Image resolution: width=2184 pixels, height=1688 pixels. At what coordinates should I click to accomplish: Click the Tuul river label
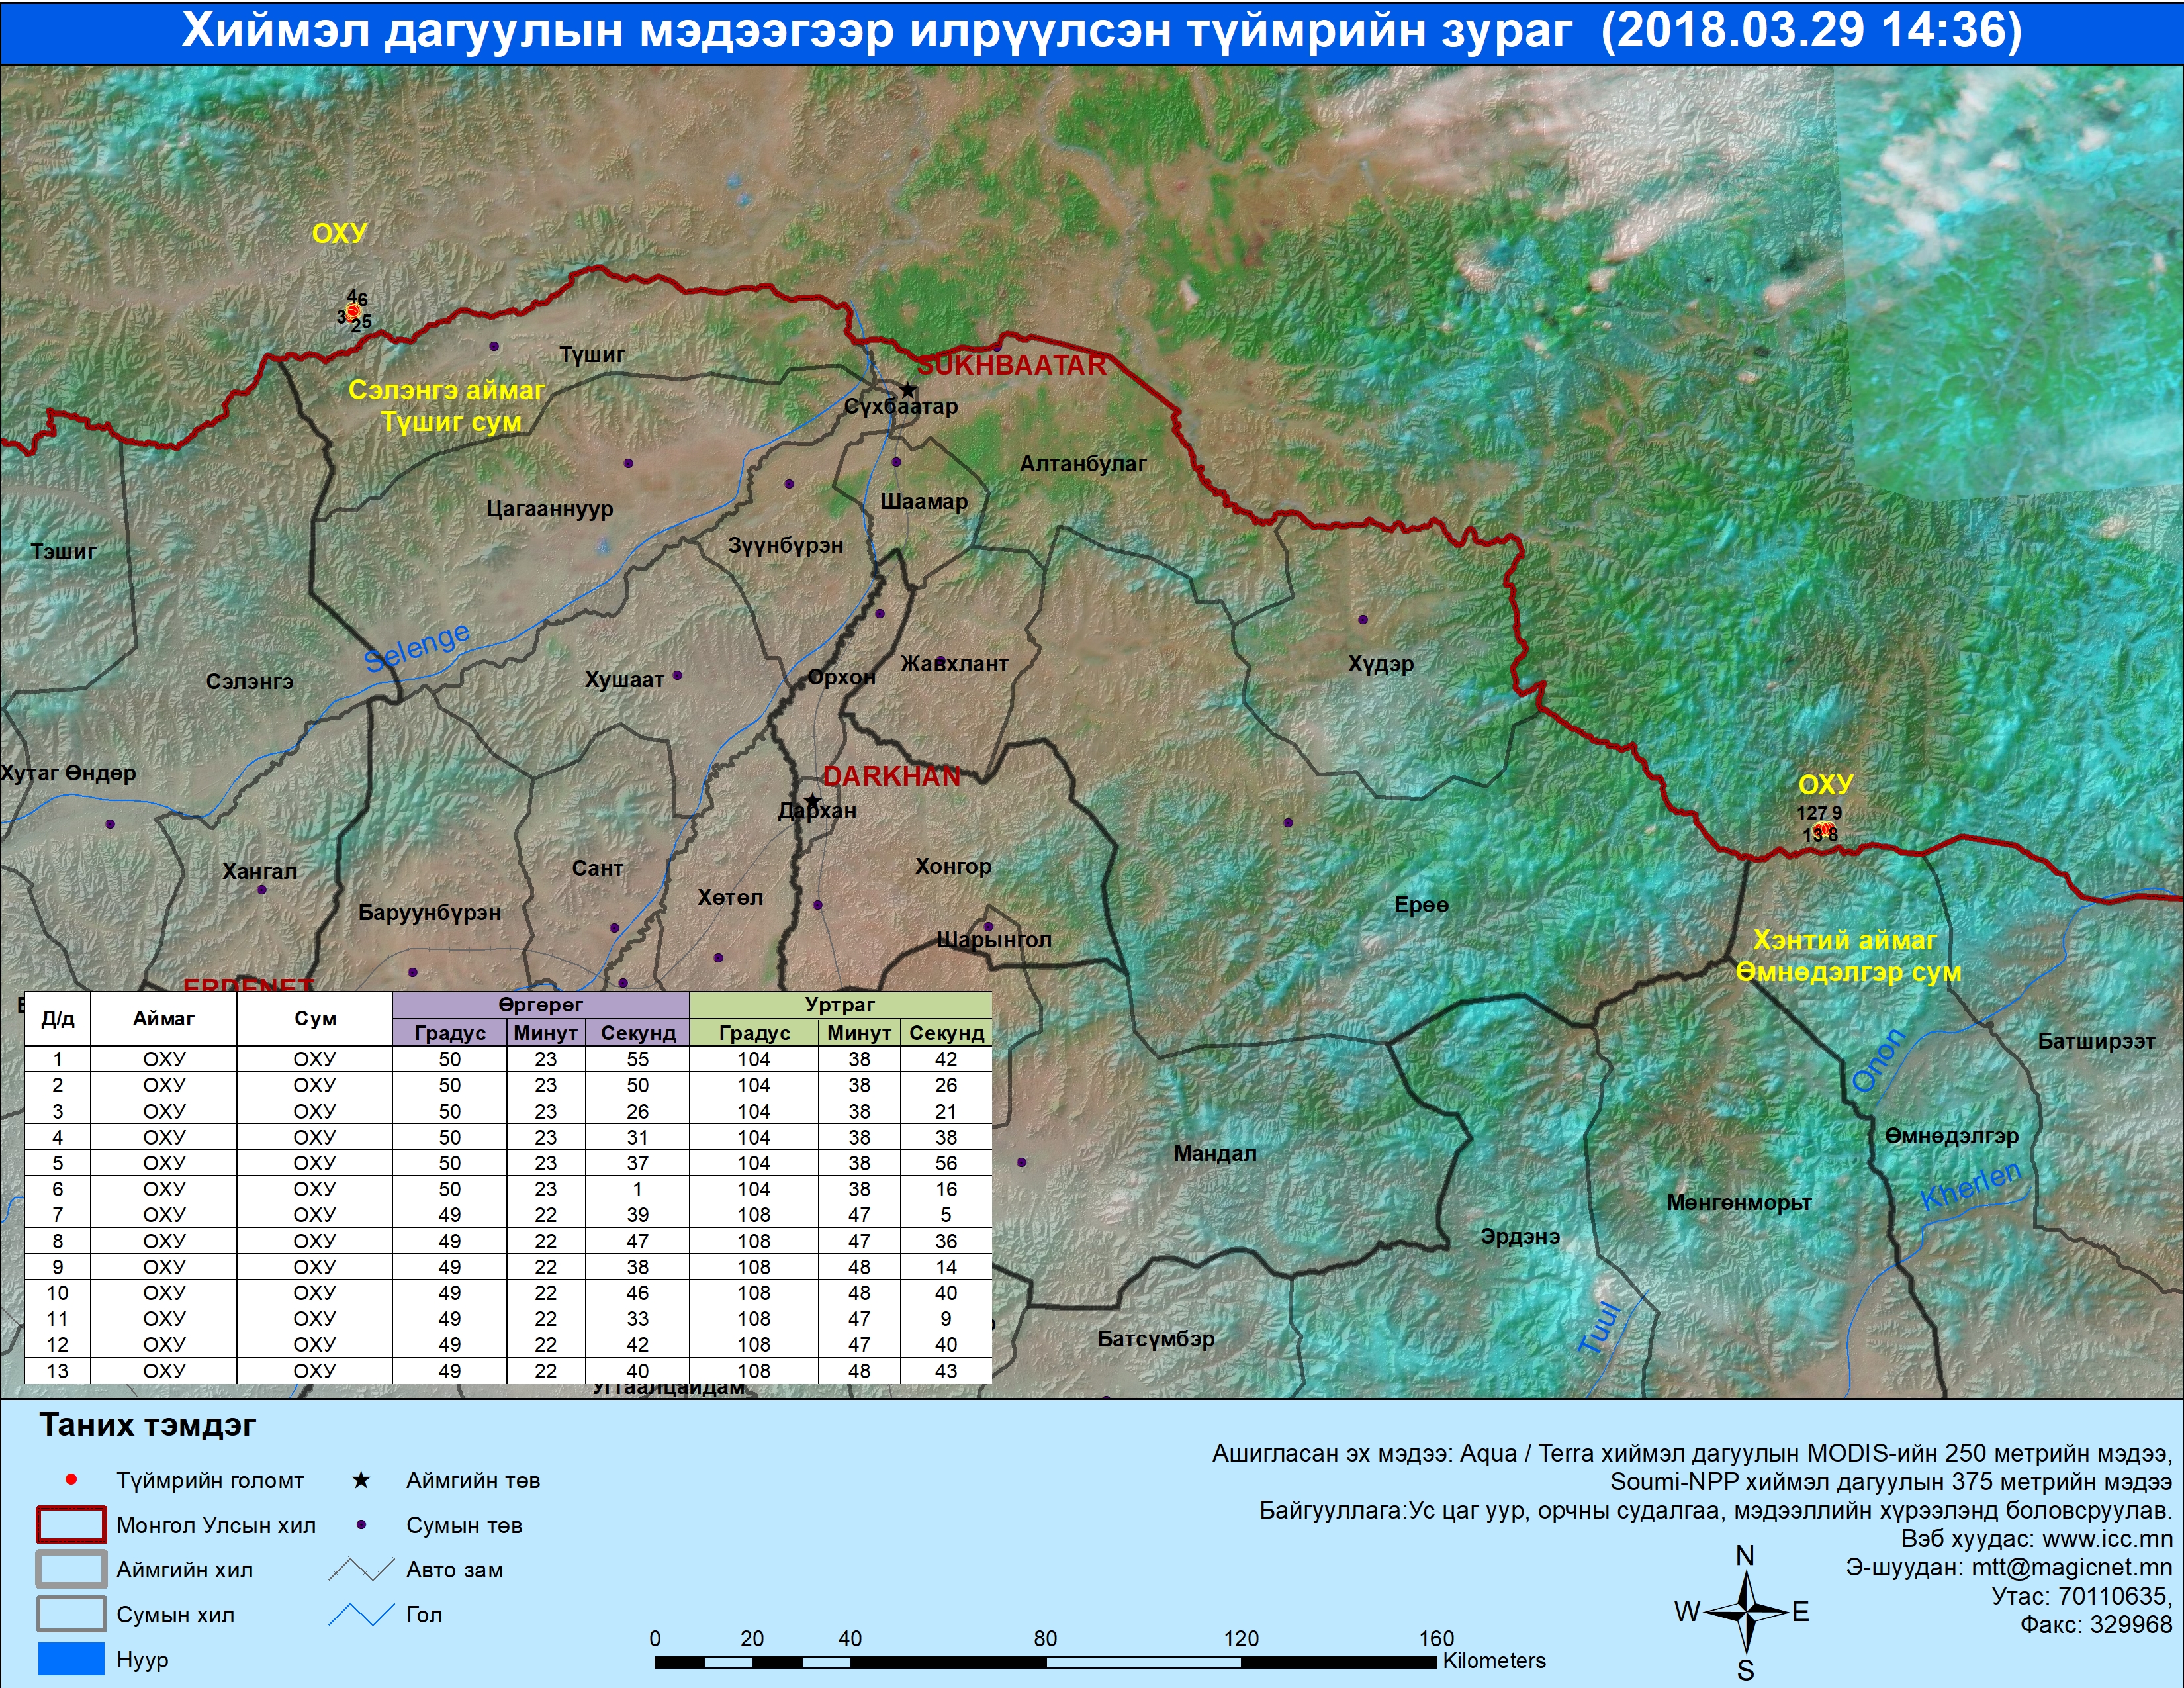point(1599,1328)
